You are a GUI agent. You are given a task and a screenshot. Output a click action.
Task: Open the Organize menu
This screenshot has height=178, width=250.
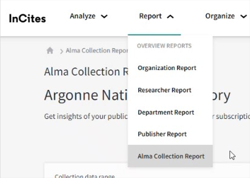coord(226,16)
